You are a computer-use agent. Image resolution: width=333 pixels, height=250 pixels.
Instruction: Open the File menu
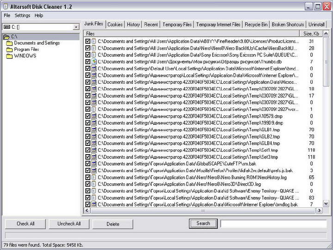point(7,16)
